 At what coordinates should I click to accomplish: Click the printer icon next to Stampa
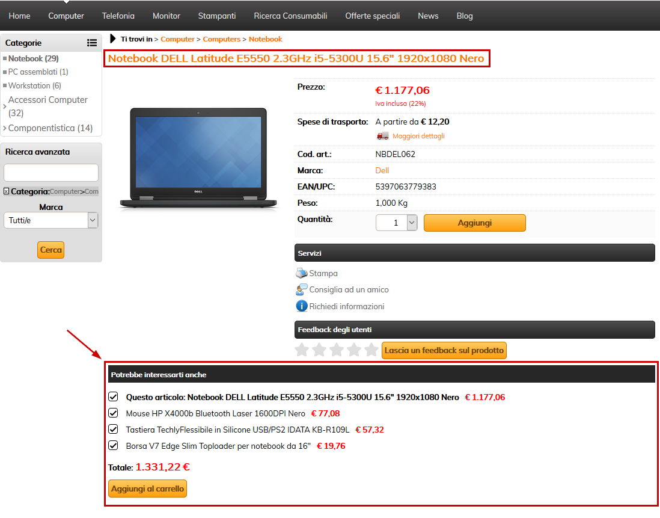pos(301,273)
